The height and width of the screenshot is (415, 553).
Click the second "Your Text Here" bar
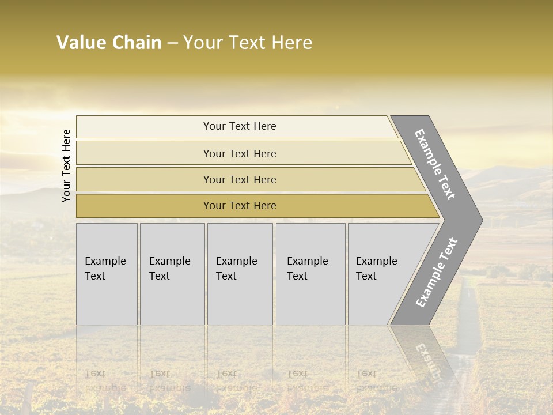point(240,153)
